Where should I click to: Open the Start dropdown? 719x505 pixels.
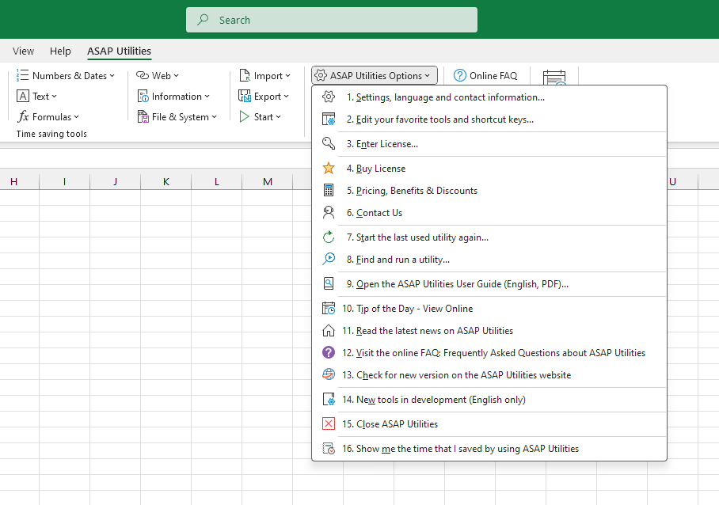pos(260,117)
